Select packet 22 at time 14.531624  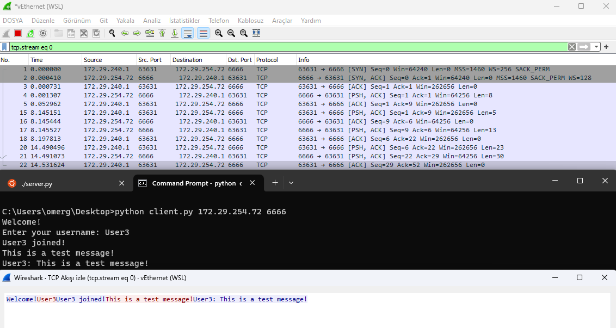click(308, 165)
